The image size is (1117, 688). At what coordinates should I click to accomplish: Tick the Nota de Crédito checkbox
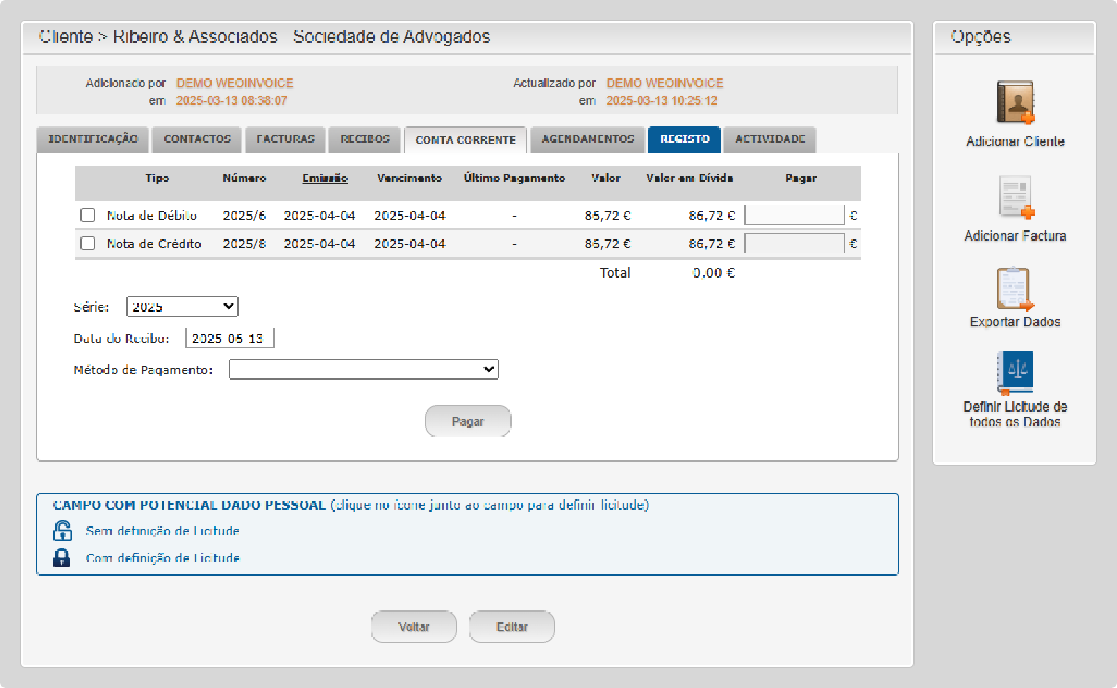88,243
